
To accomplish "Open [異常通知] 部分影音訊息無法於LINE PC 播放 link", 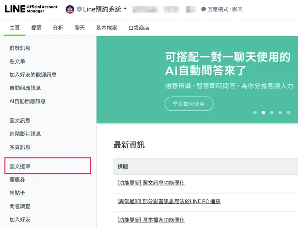I will tap(169, 201).
